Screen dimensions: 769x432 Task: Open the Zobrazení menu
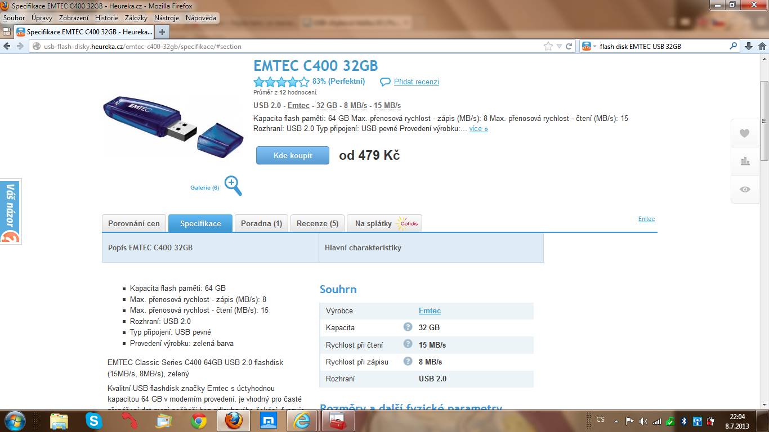click(x=74, y=18)
